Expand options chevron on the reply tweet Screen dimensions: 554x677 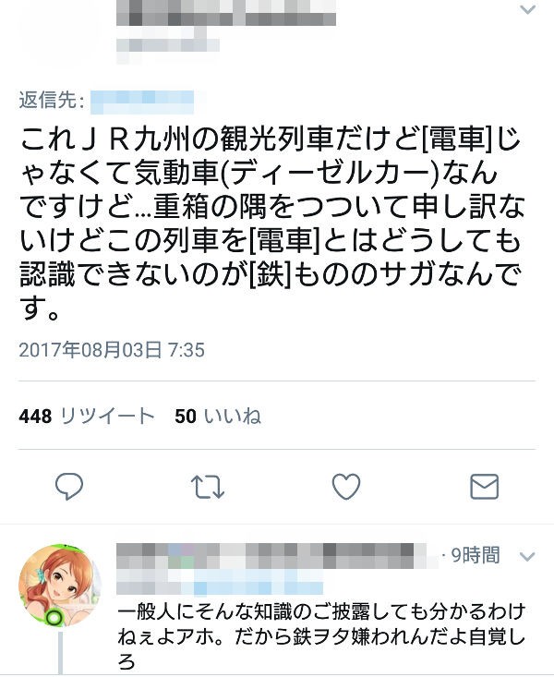527,557
